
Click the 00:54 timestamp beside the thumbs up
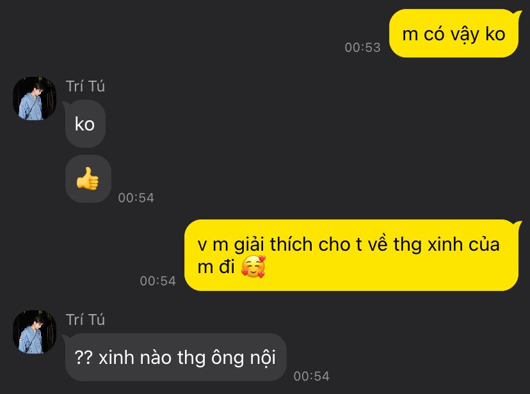pos(136,198)
